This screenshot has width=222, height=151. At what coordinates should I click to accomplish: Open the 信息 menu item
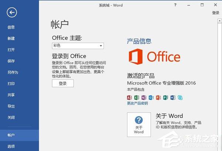click(11, 27)
